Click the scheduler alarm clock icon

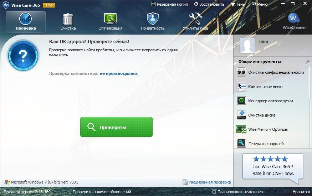(x=214, y=192)
